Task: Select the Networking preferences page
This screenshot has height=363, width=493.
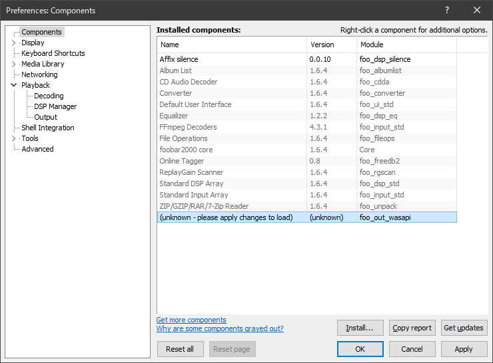Action: point(39,74)
